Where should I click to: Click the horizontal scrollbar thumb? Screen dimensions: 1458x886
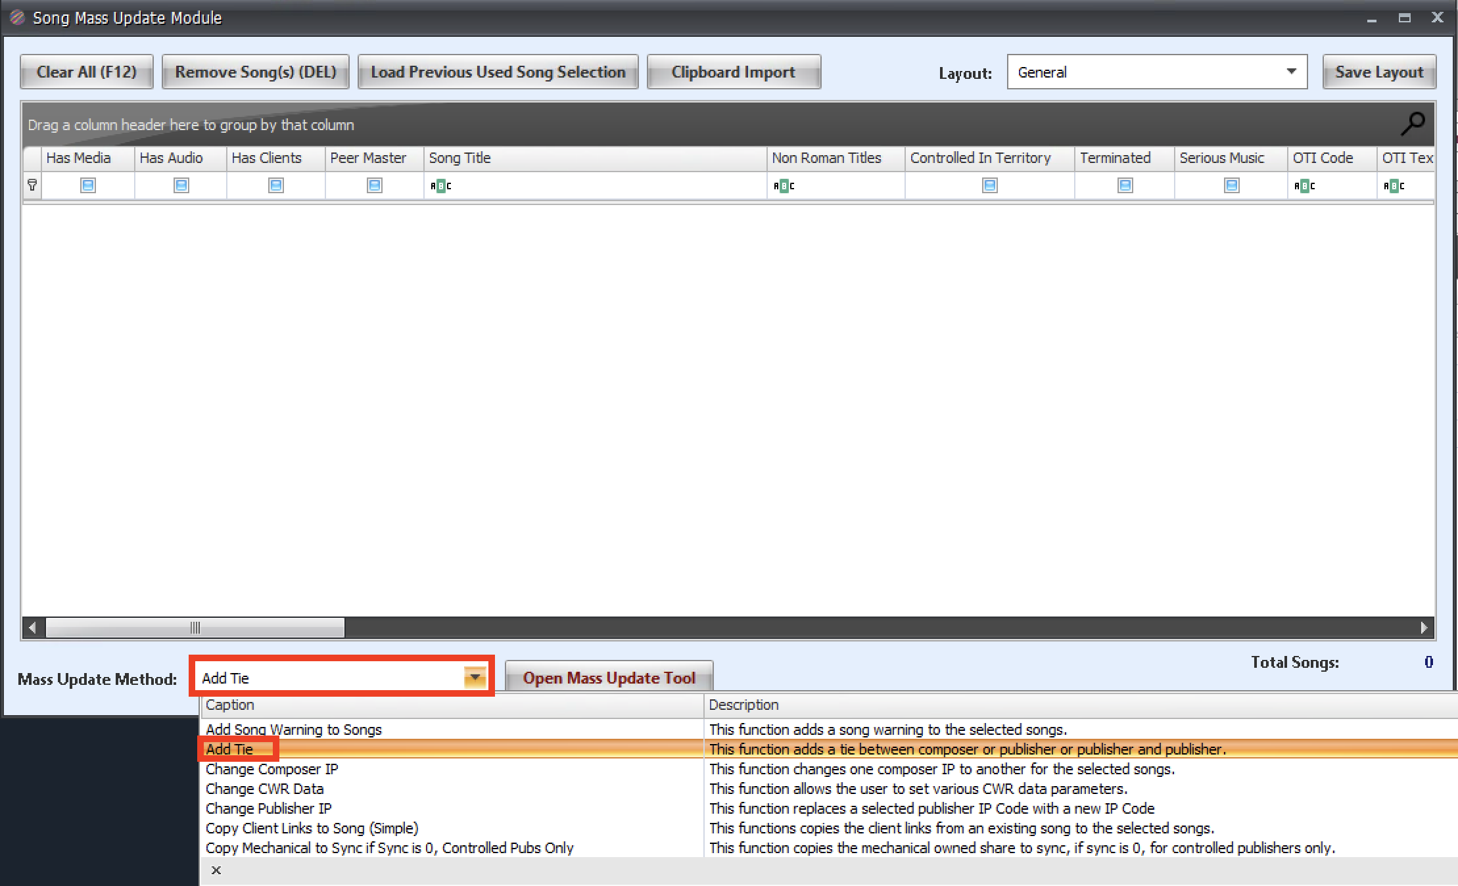[x=195, y=628]
